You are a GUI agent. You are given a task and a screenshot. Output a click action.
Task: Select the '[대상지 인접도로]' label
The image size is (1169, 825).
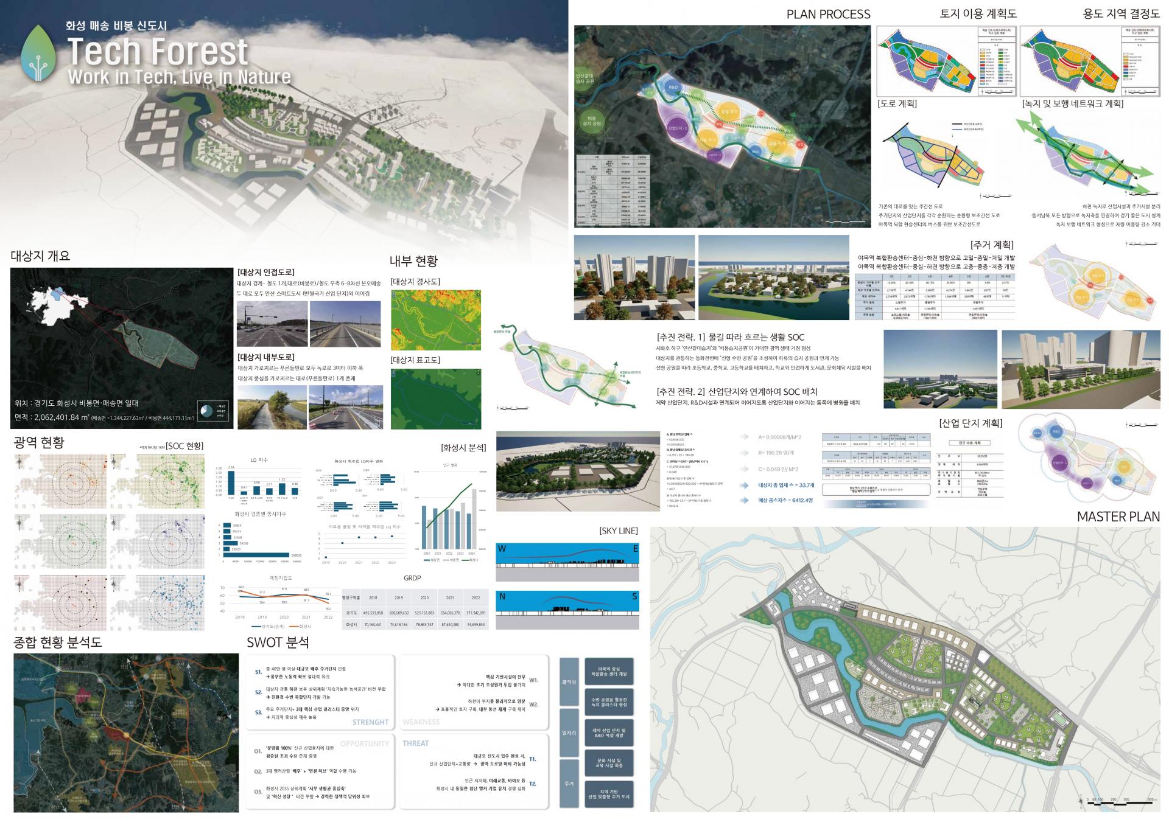point(265,273)
